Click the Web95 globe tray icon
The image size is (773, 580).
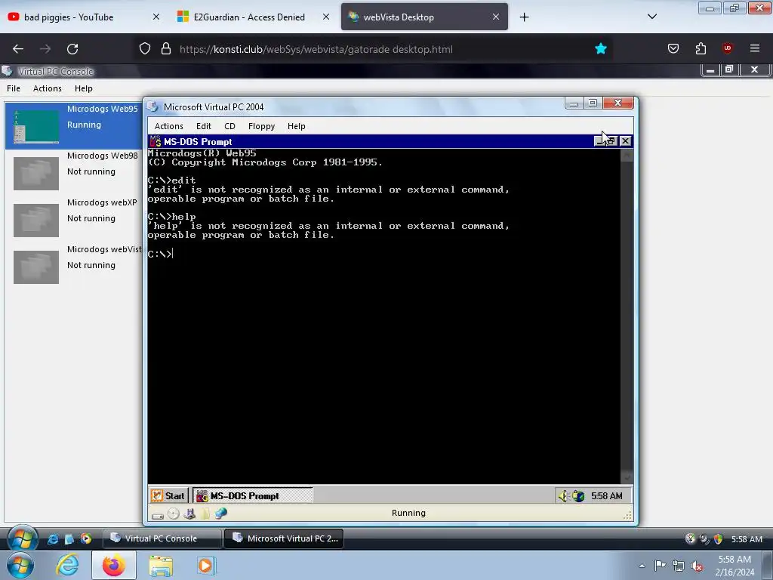pos(578,495)
